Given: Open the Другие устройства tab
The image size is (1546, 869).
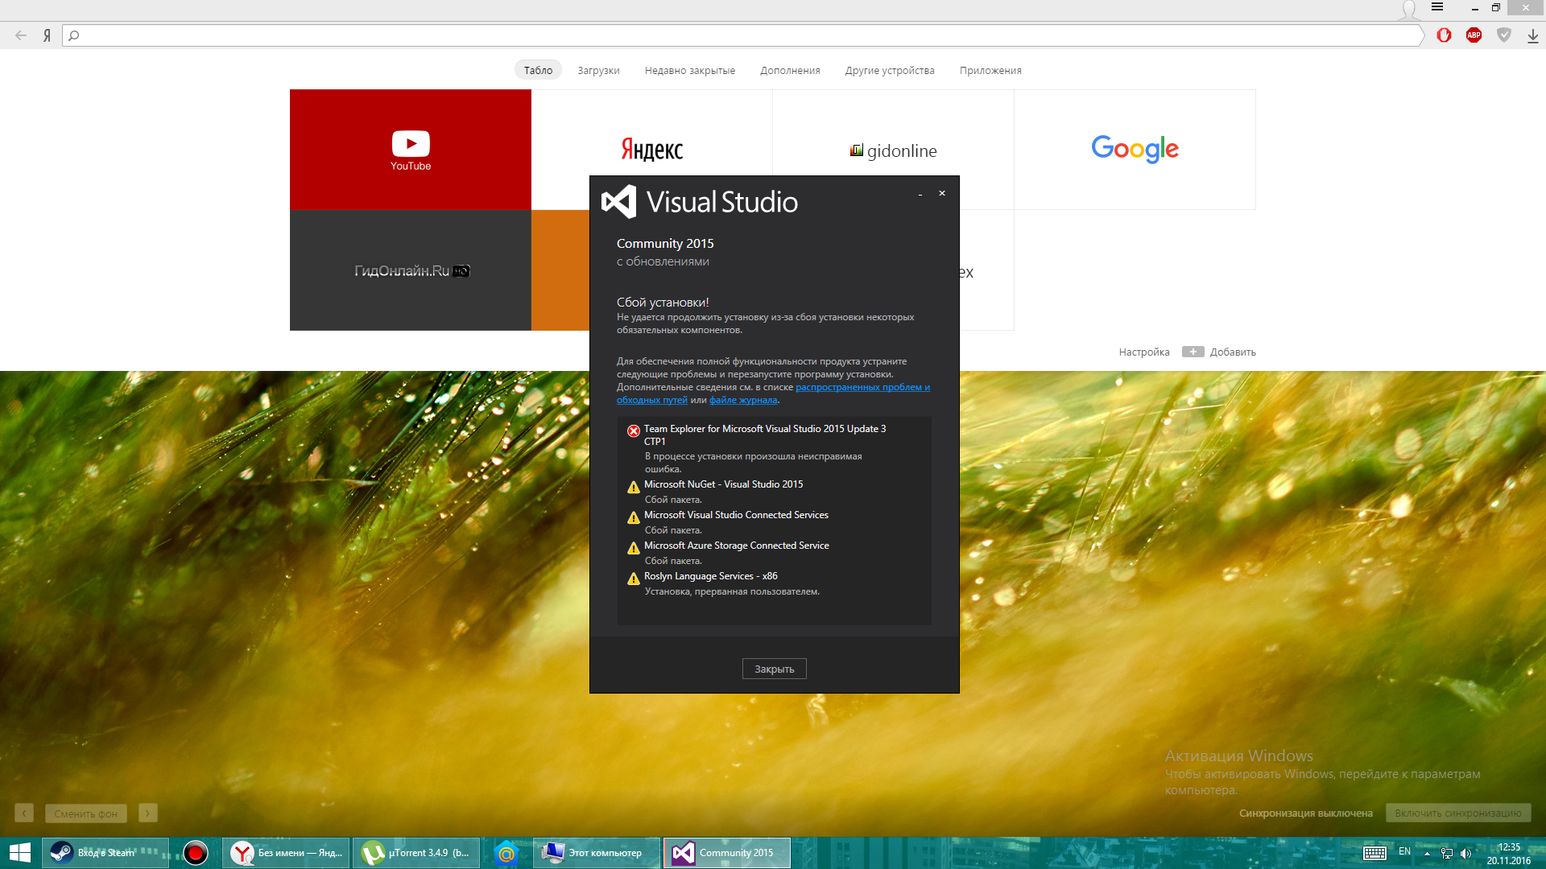Looking at the screenshot, I should coord(890,70).
